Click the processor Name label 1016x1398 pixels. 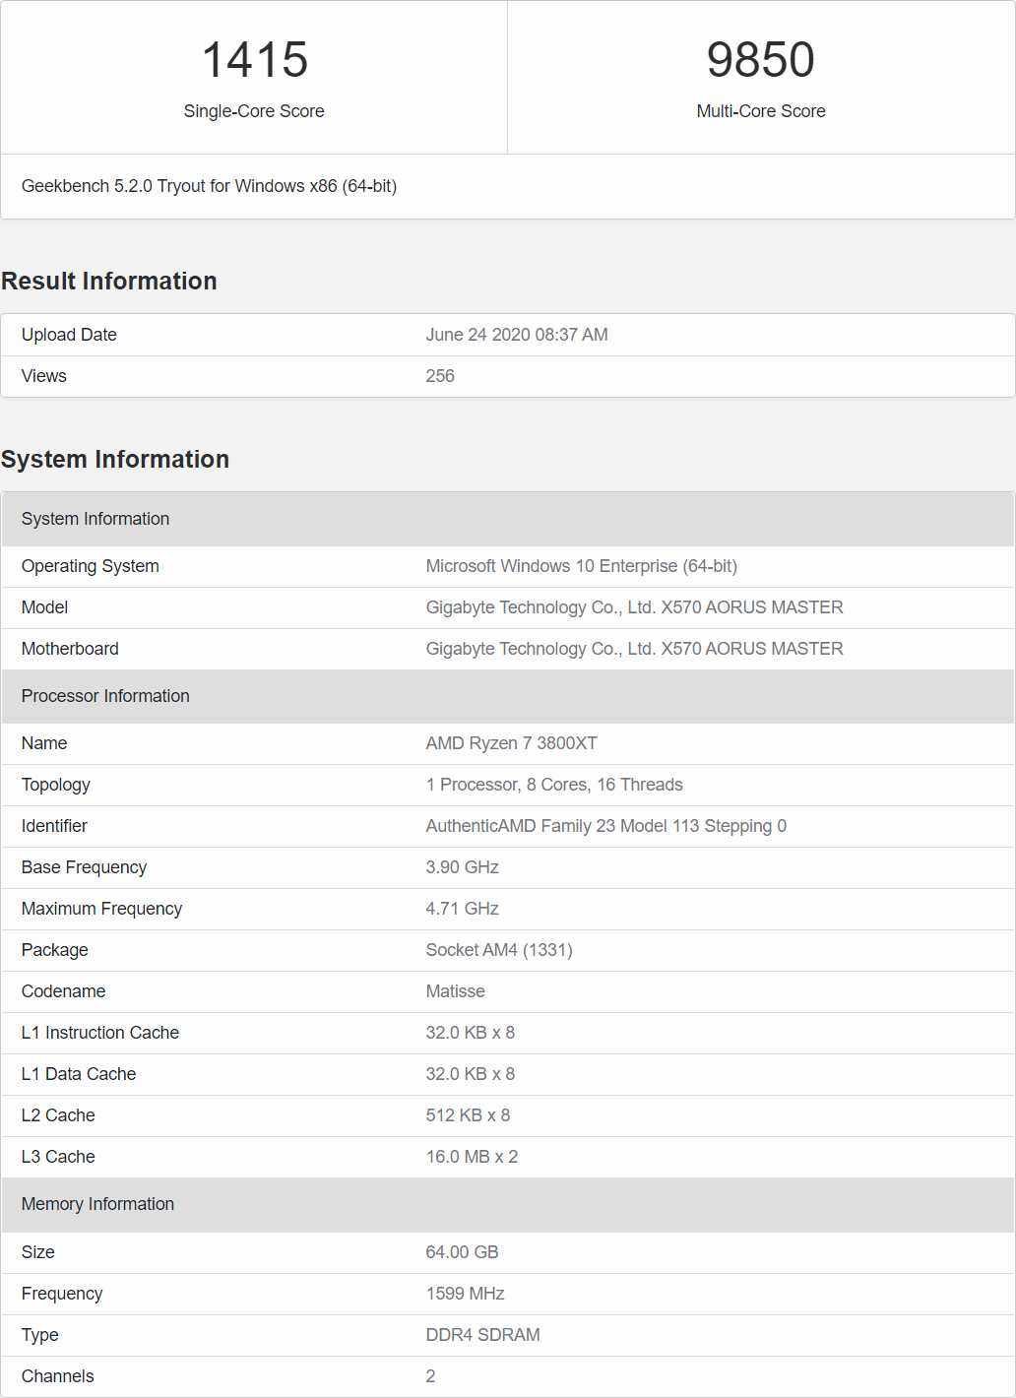pos(44,743)
